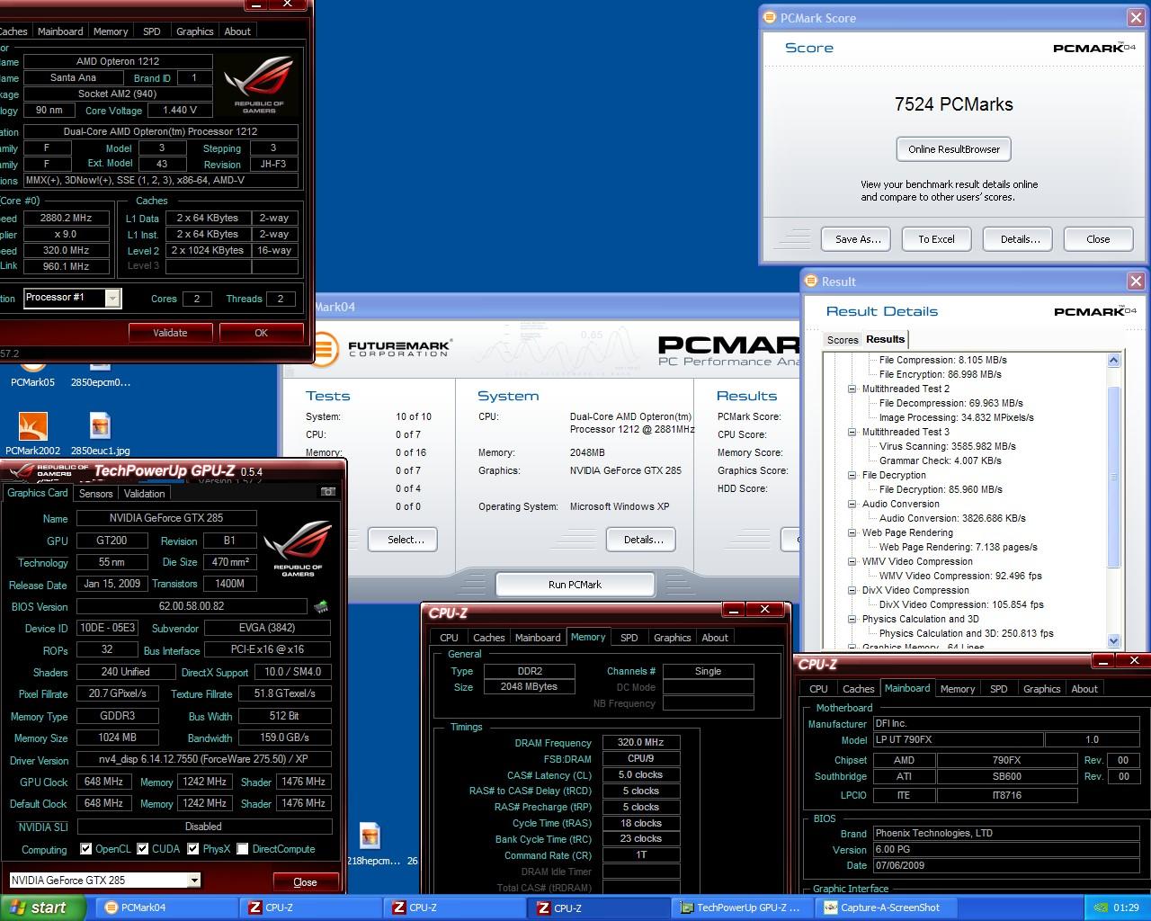The image size is (1151, 921).
Task: Click the system tray NVIDIA icon
Action: tap(1101, 908)
